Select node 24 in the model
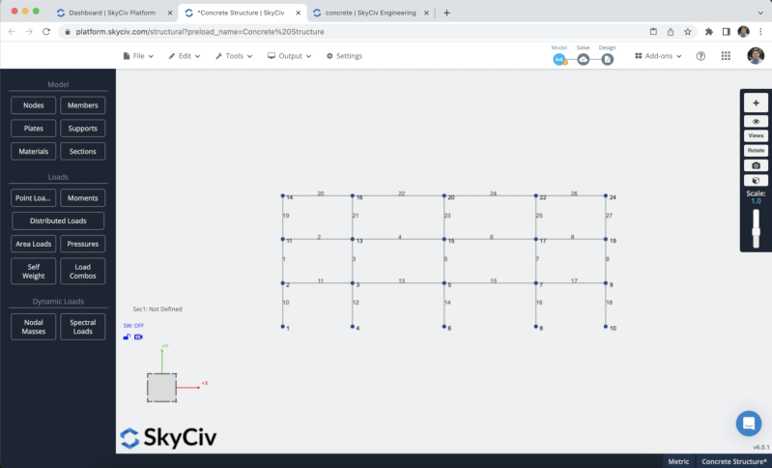This screenshot has width=772, height=468. coord(606,195)
